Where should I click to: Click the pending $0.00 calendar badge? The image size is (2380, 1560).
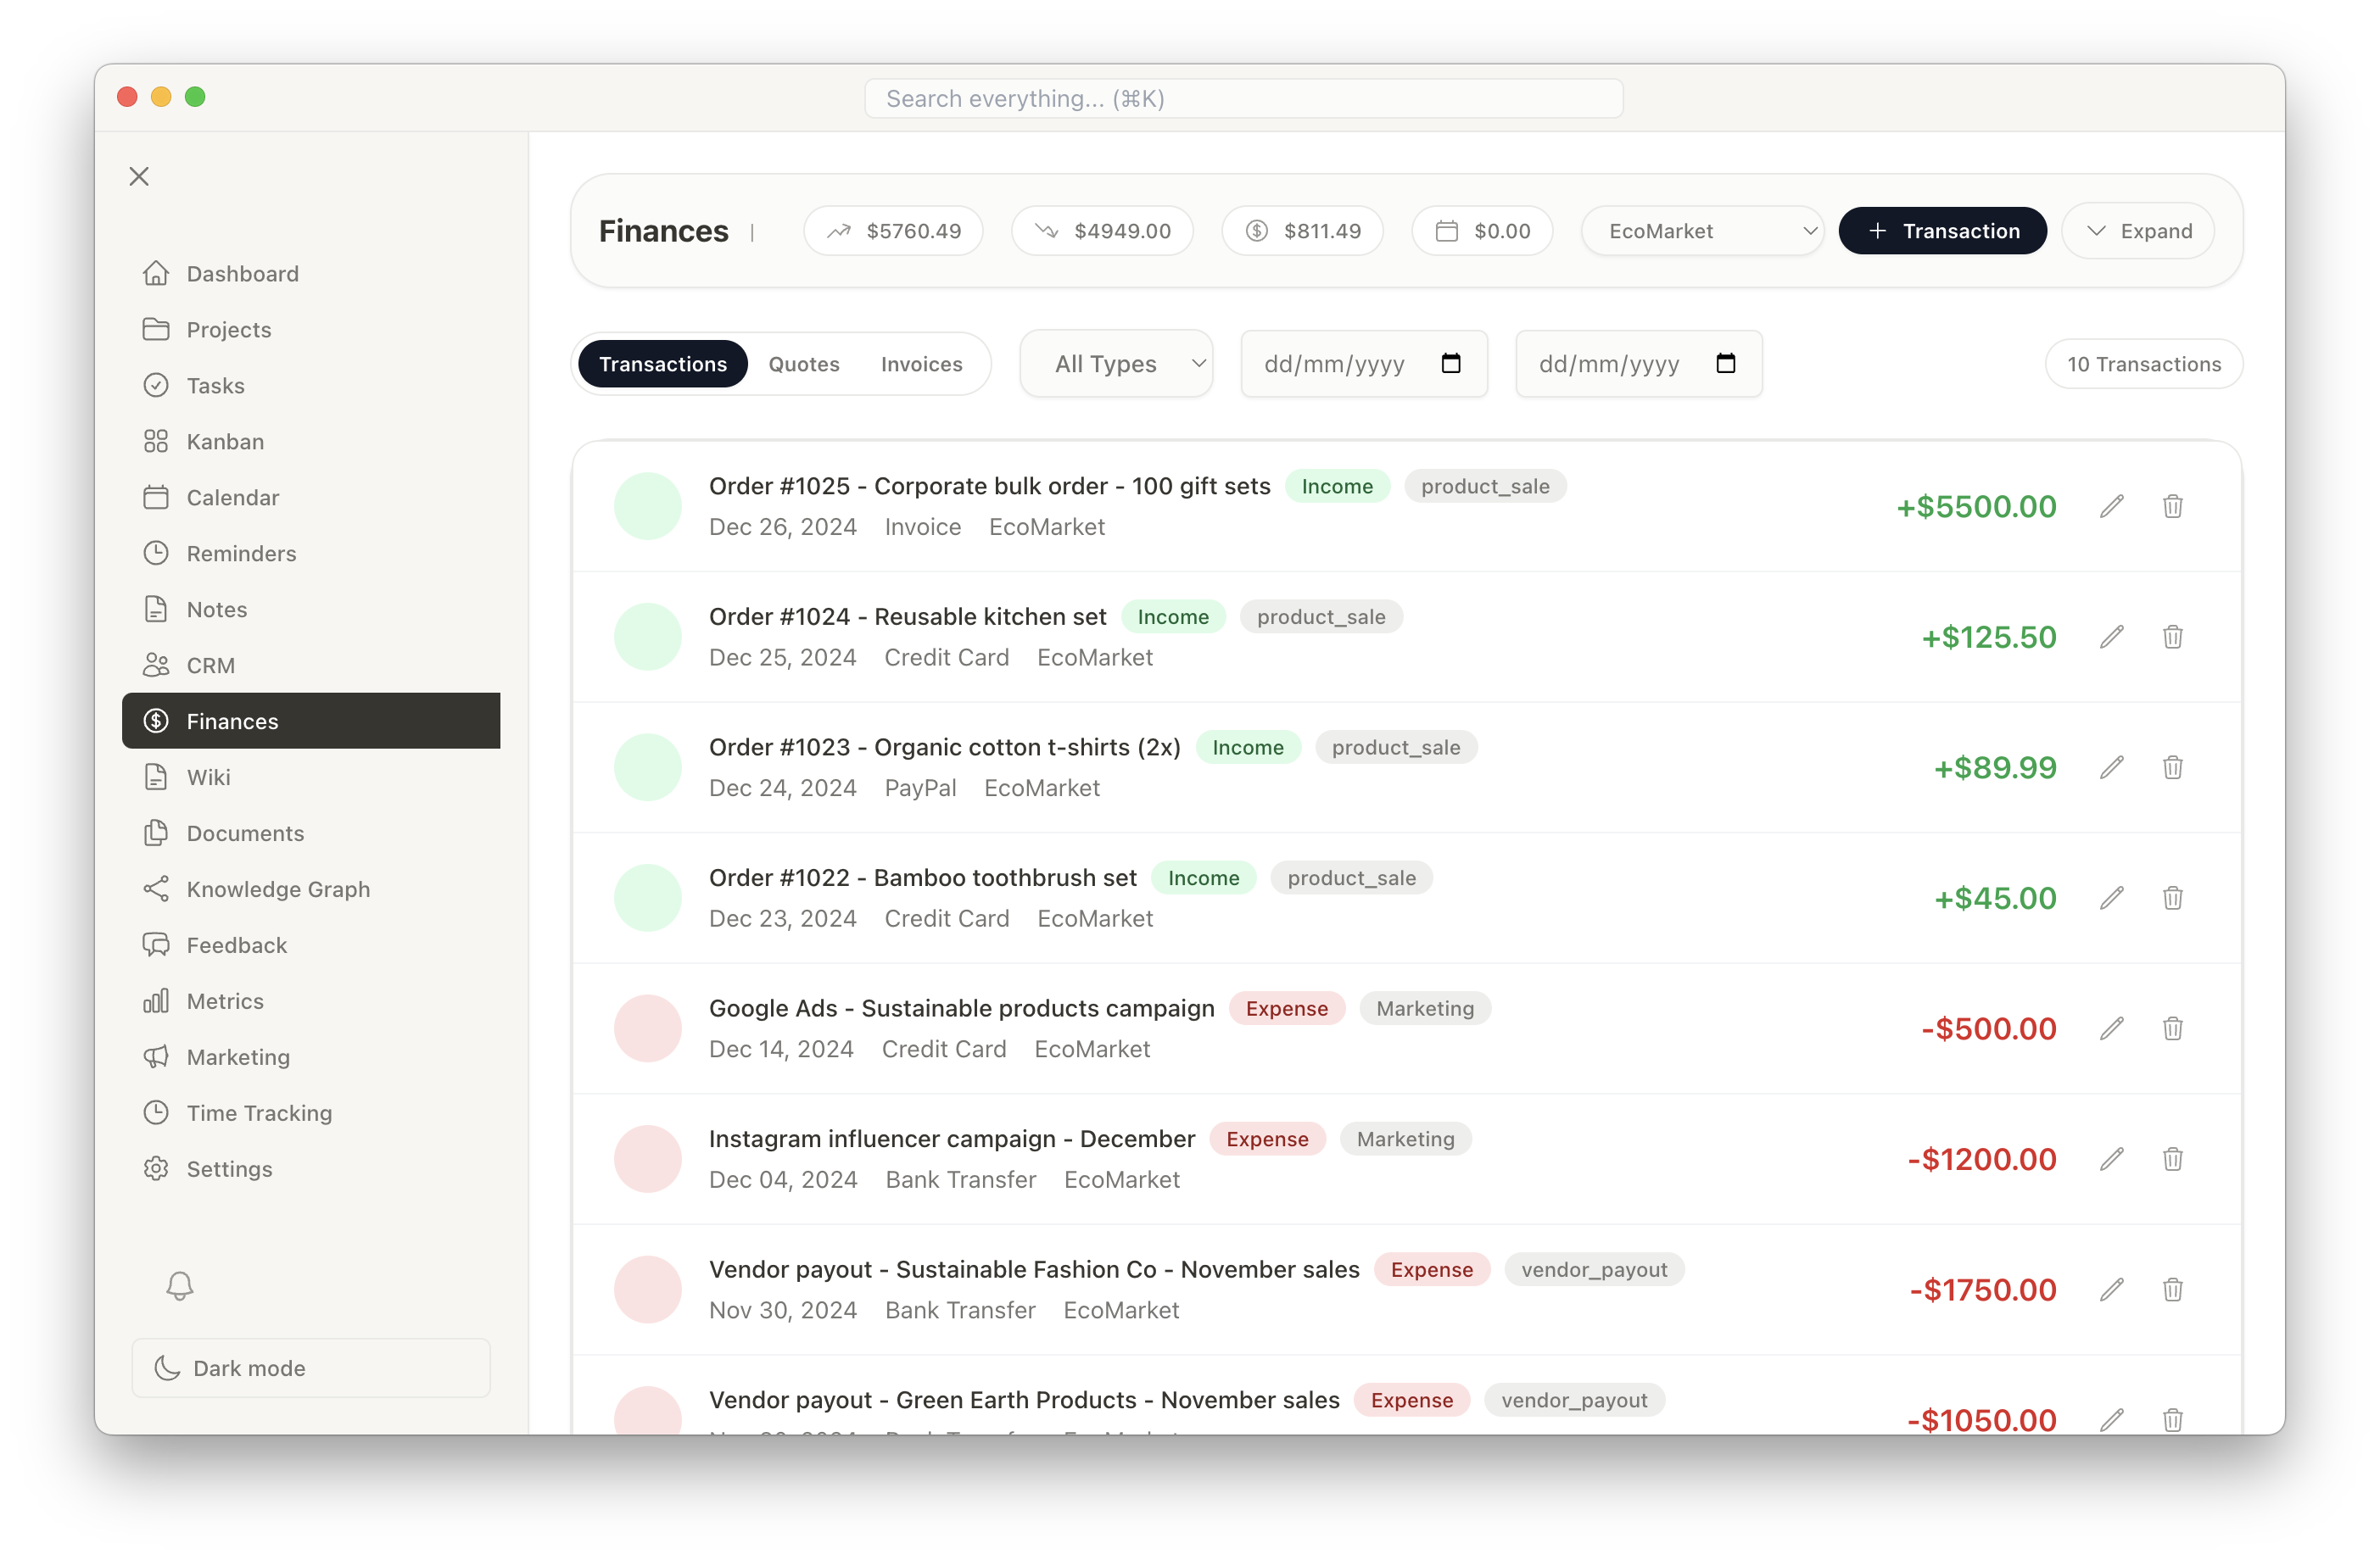click(x=1482, y=231)
